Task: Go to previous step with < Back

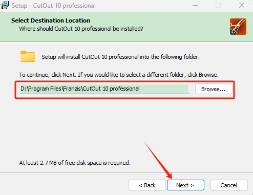Action: click(x=147, y=185)
